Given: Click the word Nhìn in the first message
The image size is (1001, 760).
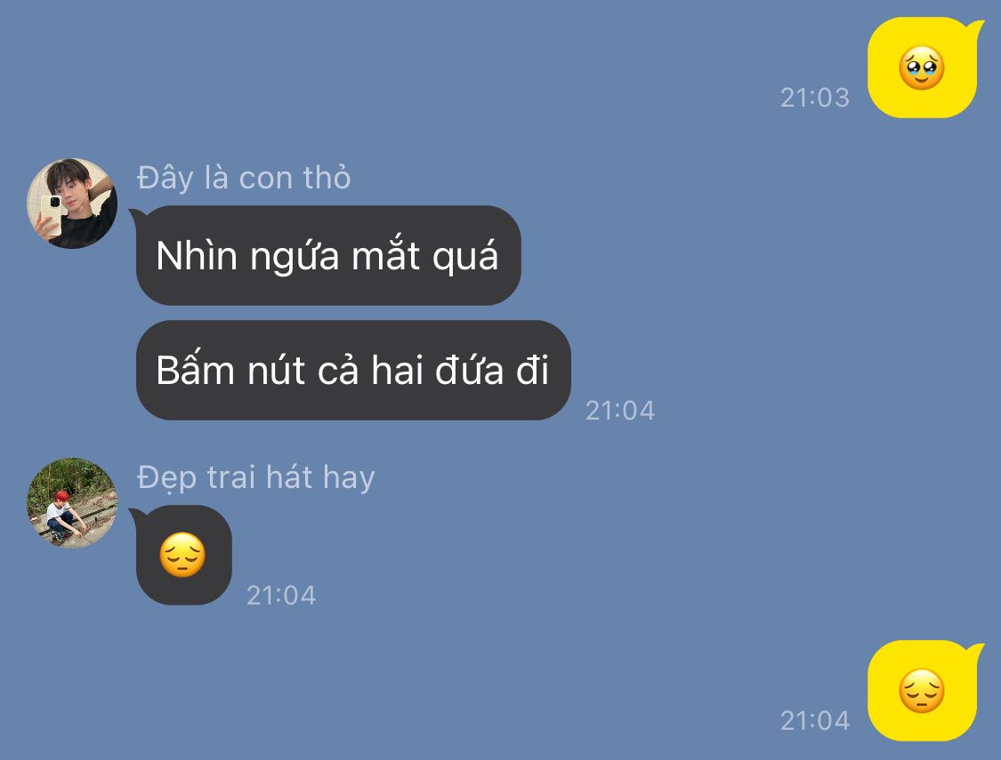Looking at the screenshot, I should click(x=197, y=256).
